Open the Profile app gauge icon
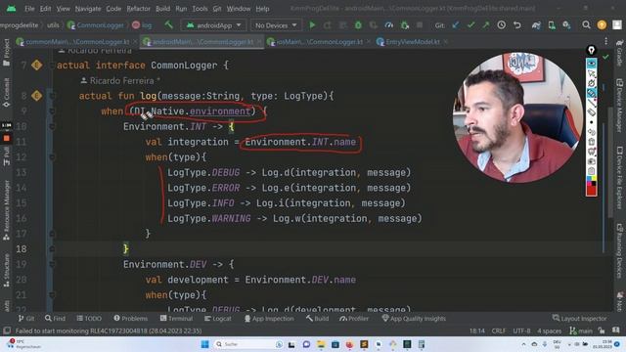The width and height of the screenshot is (626, 352). 388,25
